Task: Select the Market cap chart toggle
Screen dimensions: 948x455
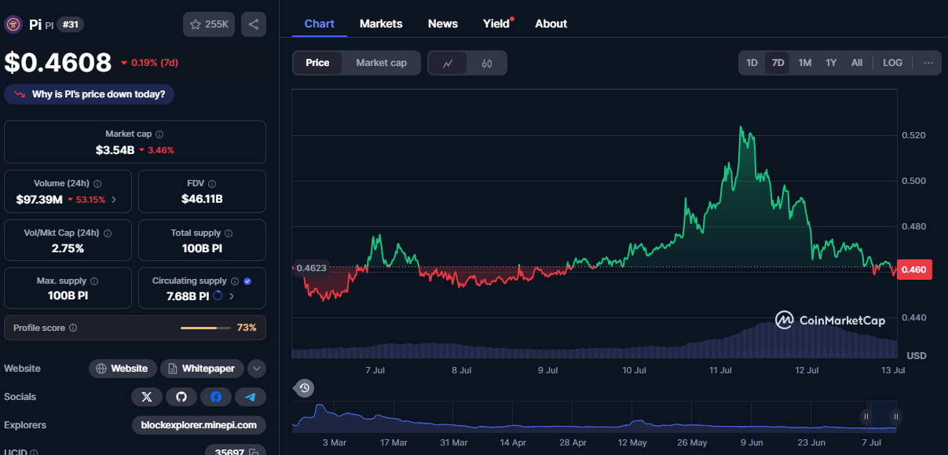Action: point(382,63)
